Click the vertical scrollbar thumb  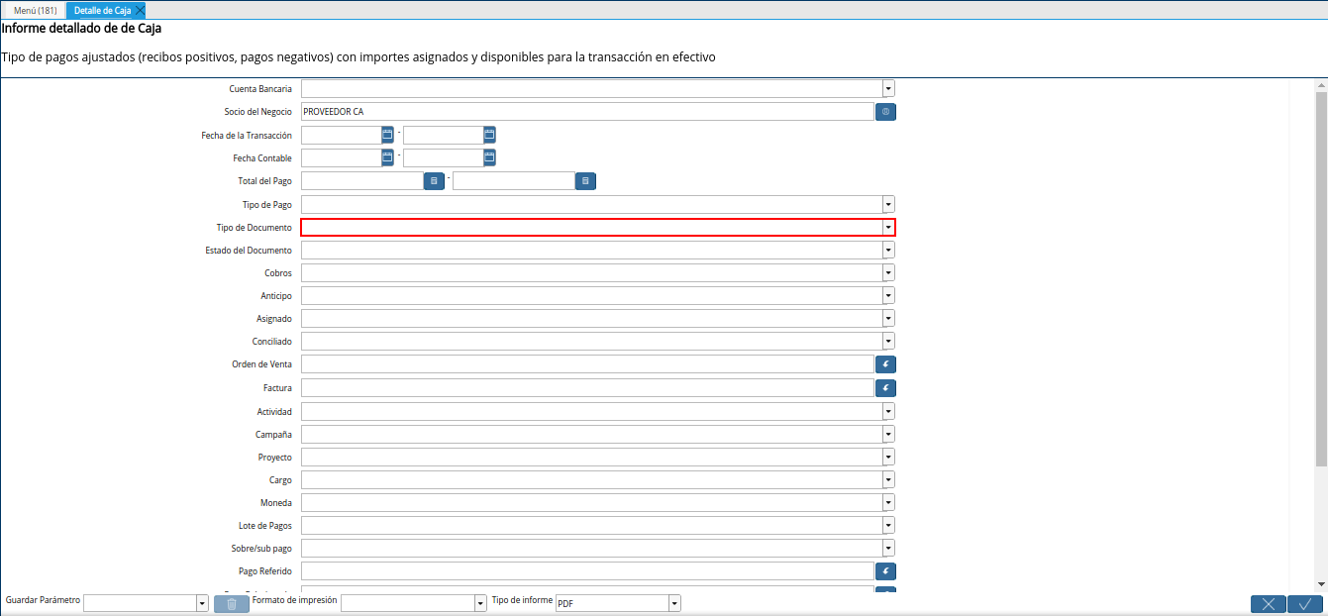[x=1321, y=278]
